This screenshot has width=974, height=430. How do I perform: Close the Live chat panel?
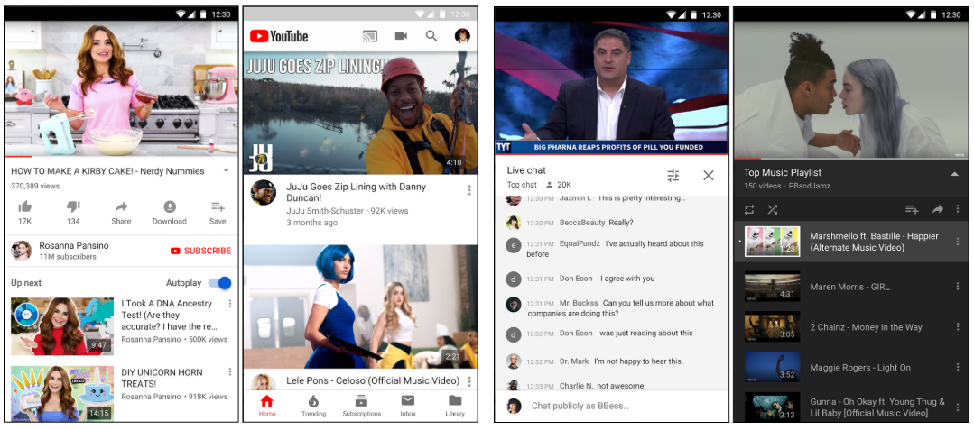(x=708, y=176)
